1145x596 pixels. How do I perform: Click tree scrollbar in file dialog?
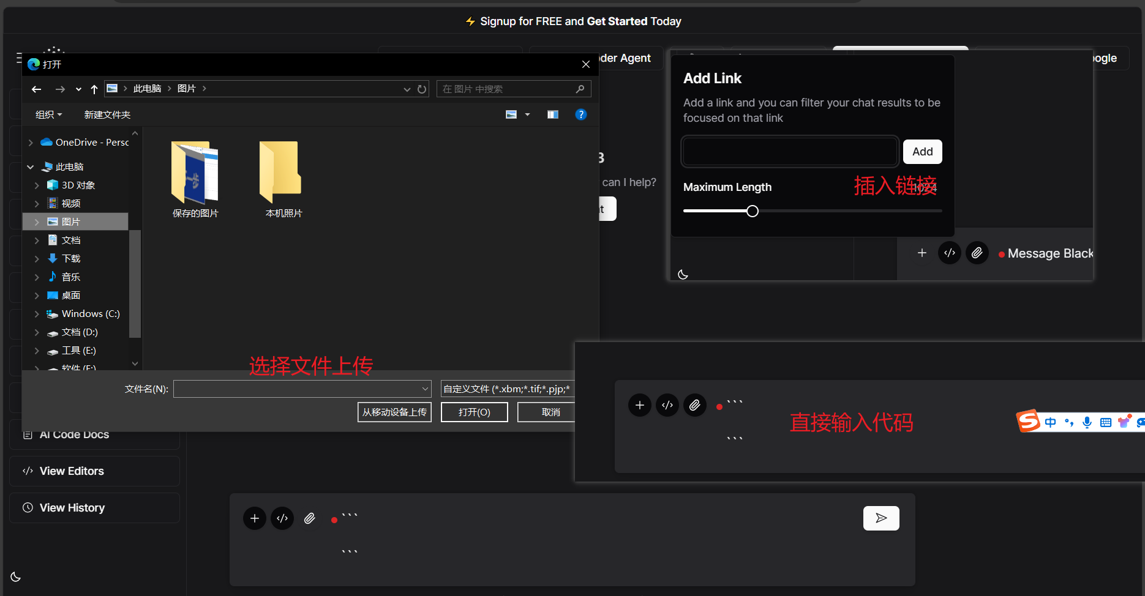[135, 283]
